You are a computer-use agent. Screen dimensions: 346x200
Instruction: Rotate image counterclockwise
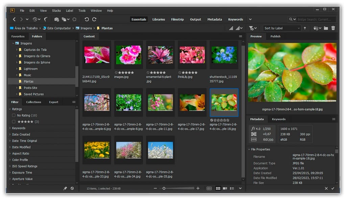pos(86,19)
